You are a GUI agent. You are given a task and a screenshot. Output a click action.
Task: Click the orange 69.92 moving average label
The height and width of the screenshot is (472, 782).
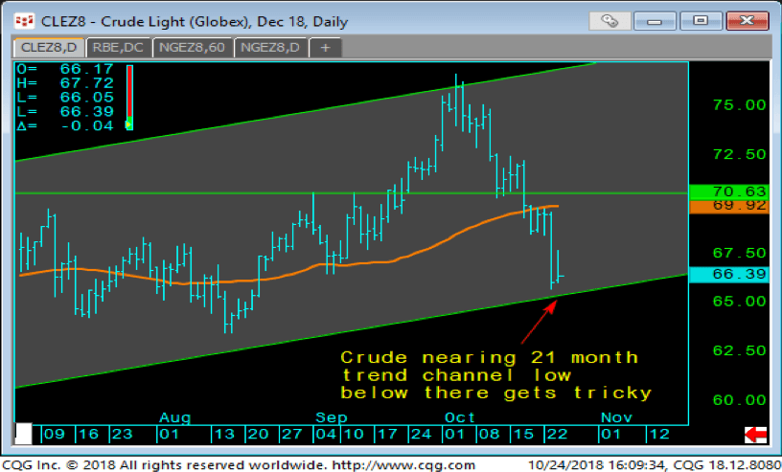[727, 206]
